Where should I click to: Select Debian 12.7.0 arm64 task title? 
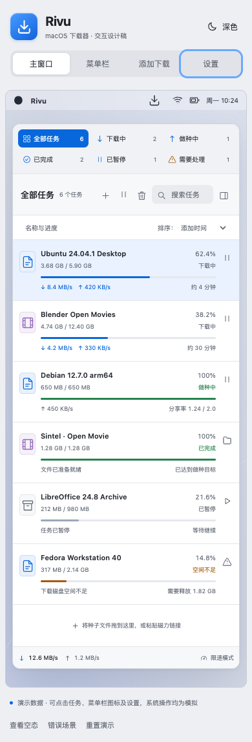77,375
